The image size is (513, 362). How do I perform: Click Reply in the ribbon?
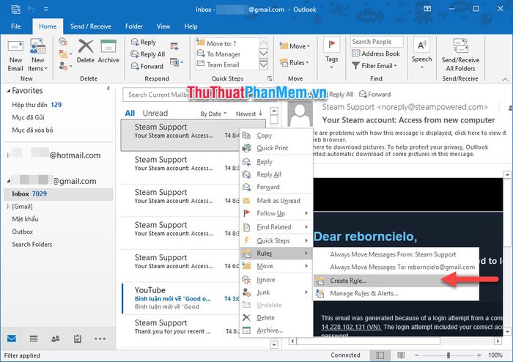click(144, 42)
